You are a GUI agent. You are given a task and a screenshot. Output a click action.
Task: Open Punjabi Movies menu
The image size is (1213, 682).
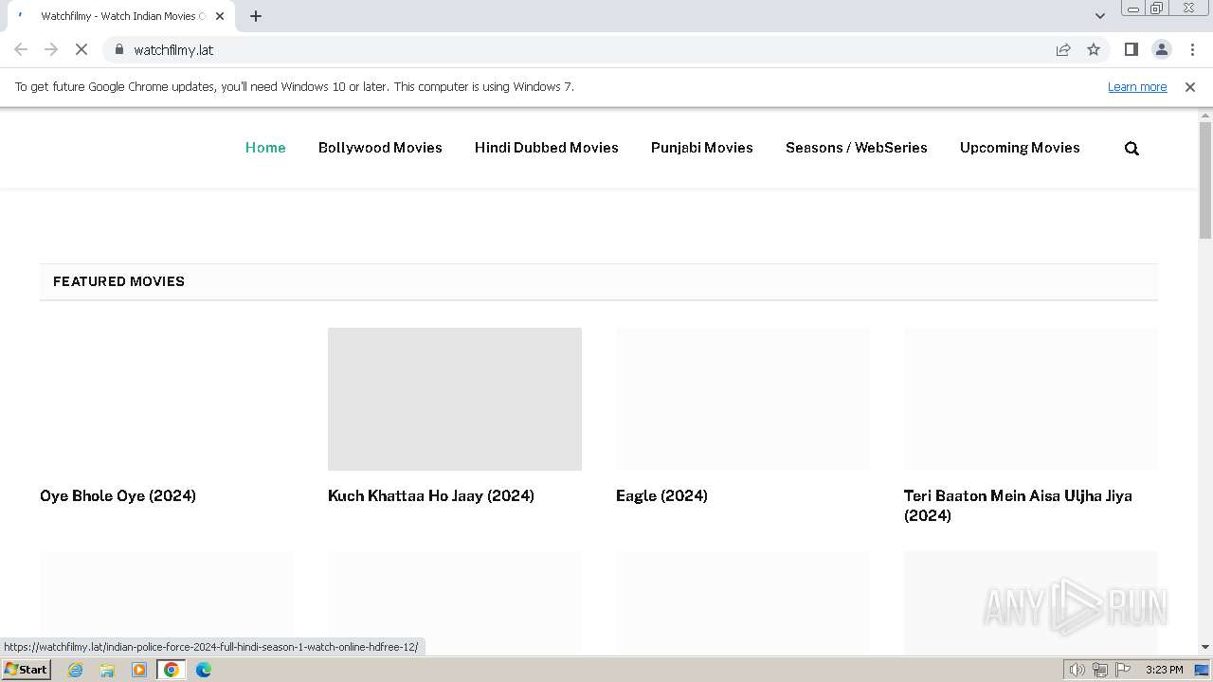(702, 148)
